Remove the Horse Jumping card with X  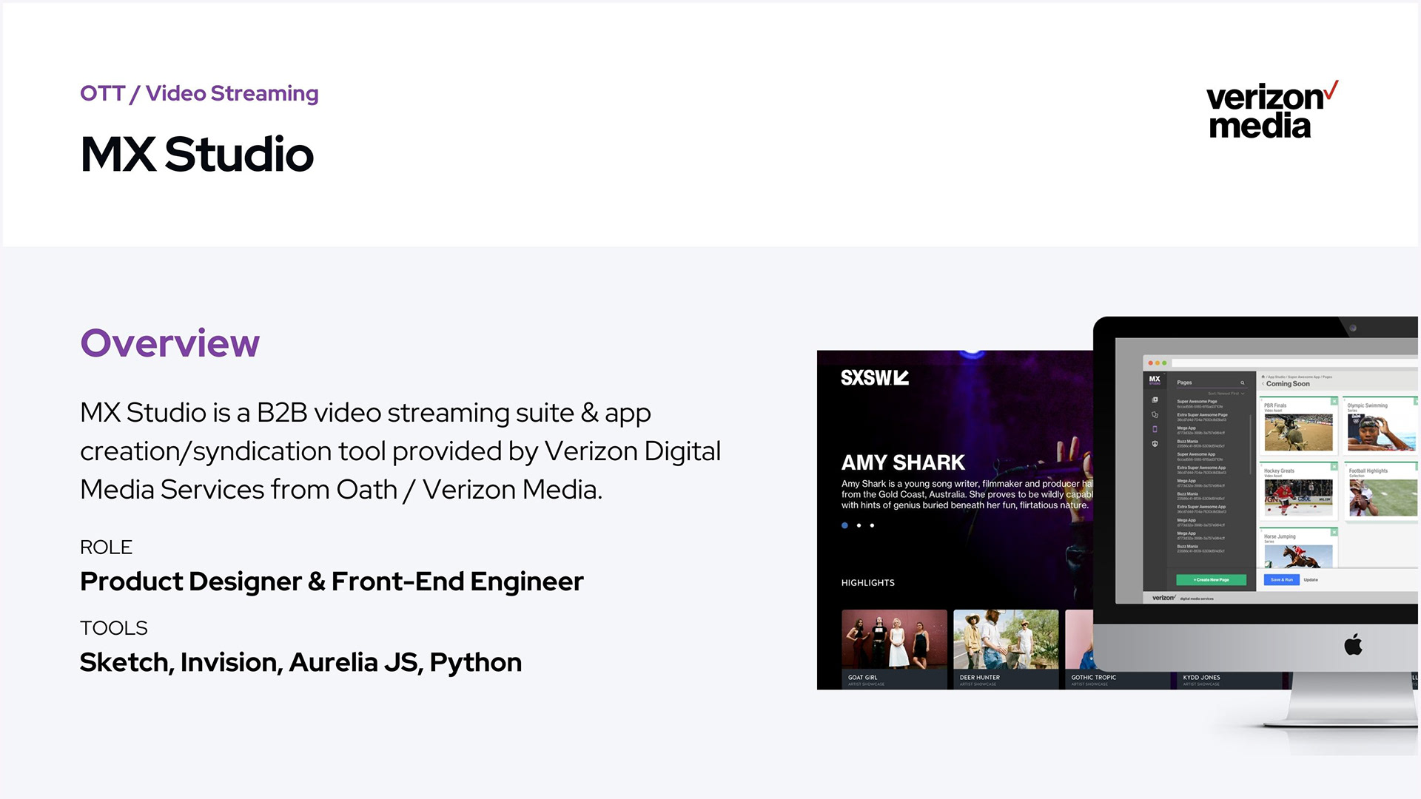pos(1334,532)
